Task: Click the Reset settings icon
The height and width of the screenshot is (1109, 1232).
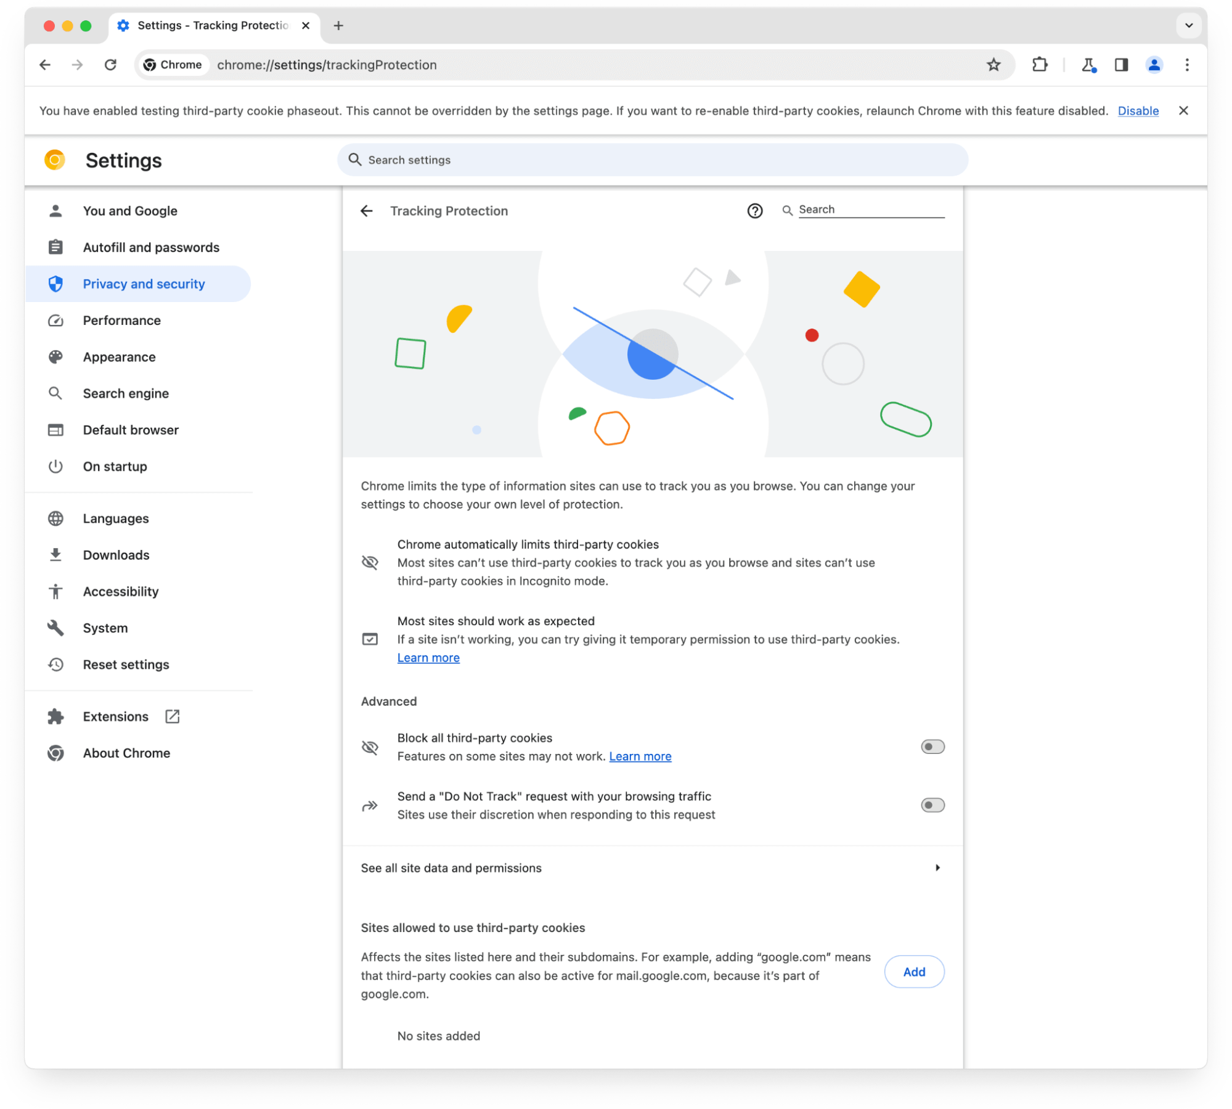Action: [55, 663]
